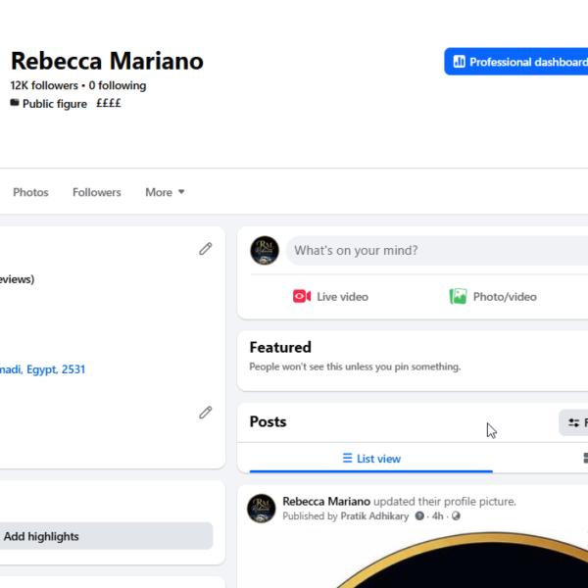
Task: Open the More dropdown menu
Action: click(165, 192)
